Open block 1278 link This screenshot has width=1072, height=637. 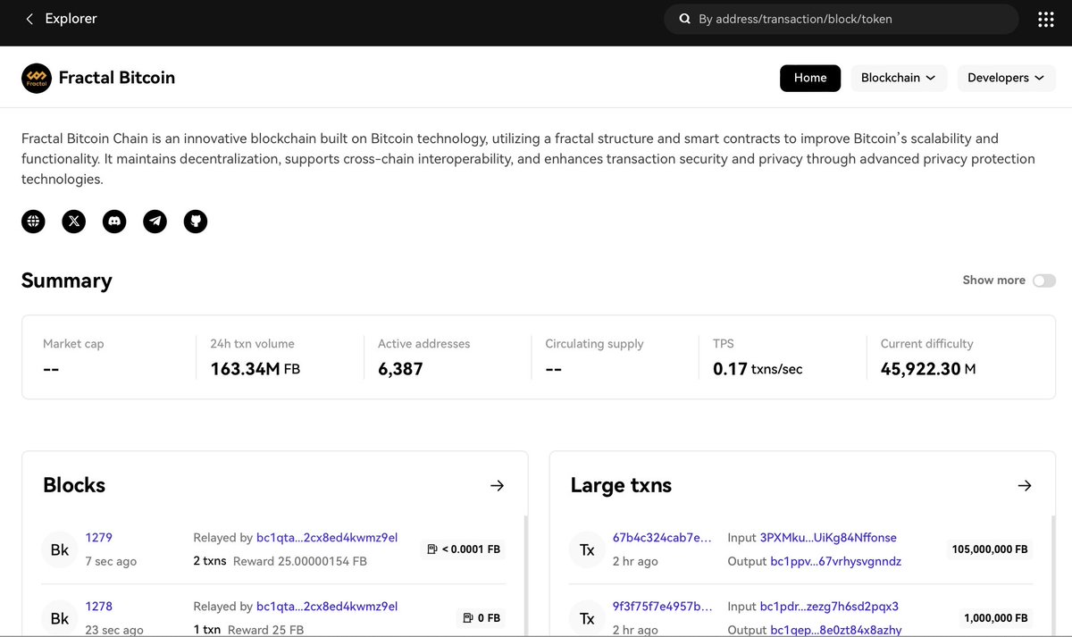pyautogui.click(x=98, y=607)
